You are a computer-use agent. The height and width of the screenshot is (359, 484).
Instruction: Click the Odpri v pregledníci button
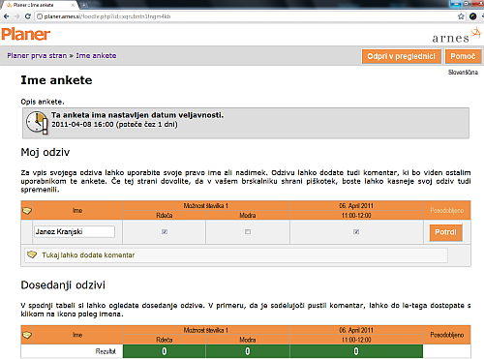401,56
